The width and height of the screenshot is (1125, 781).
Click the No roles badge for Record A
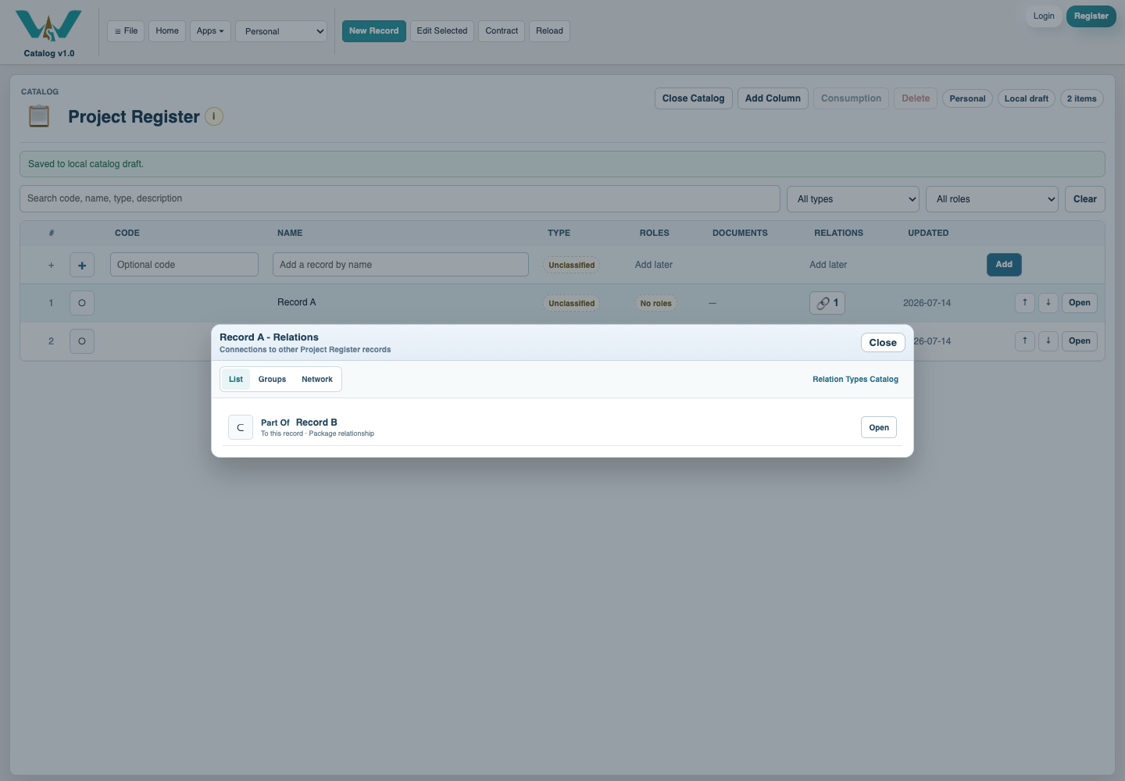coord(656,303)
